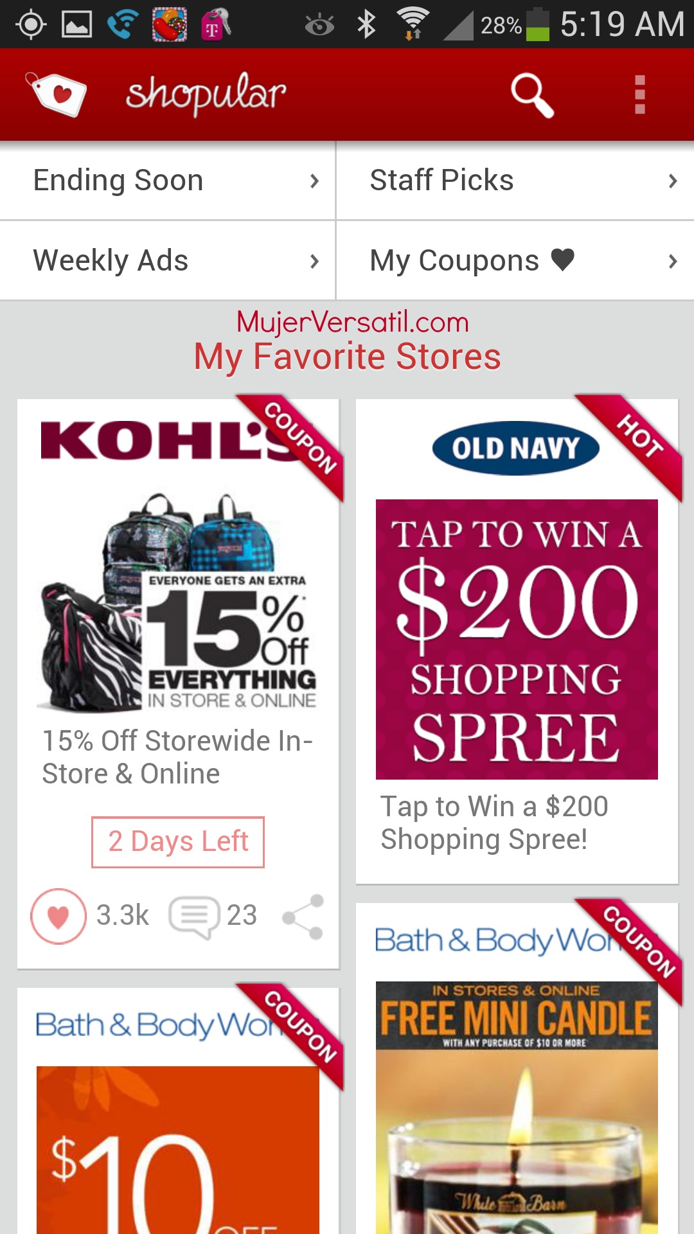
Task: Open the Free Mini Candle coupon image
Action: (x=517, y=1107)
